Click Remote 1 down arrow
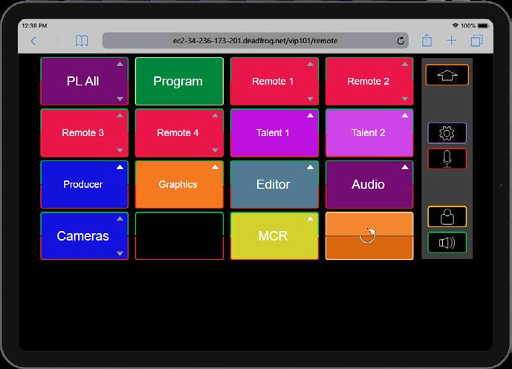This screenshot has width=512, height=369. click(310, 99)
